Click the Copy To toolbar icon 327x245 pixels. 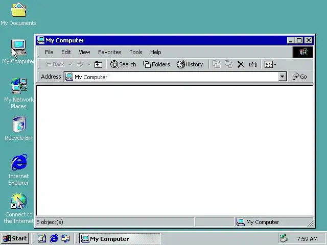point(229,64)
